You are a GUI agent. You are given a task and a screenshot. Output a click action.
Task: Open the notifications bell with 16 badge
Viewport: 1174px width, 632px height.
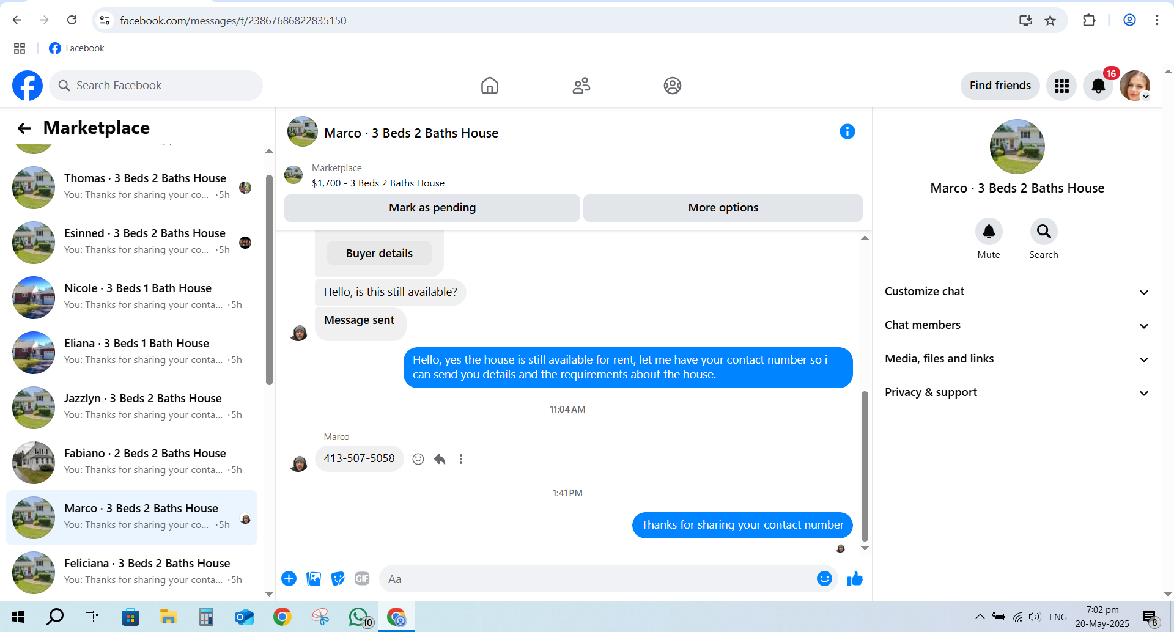[x=1098, y=86]
